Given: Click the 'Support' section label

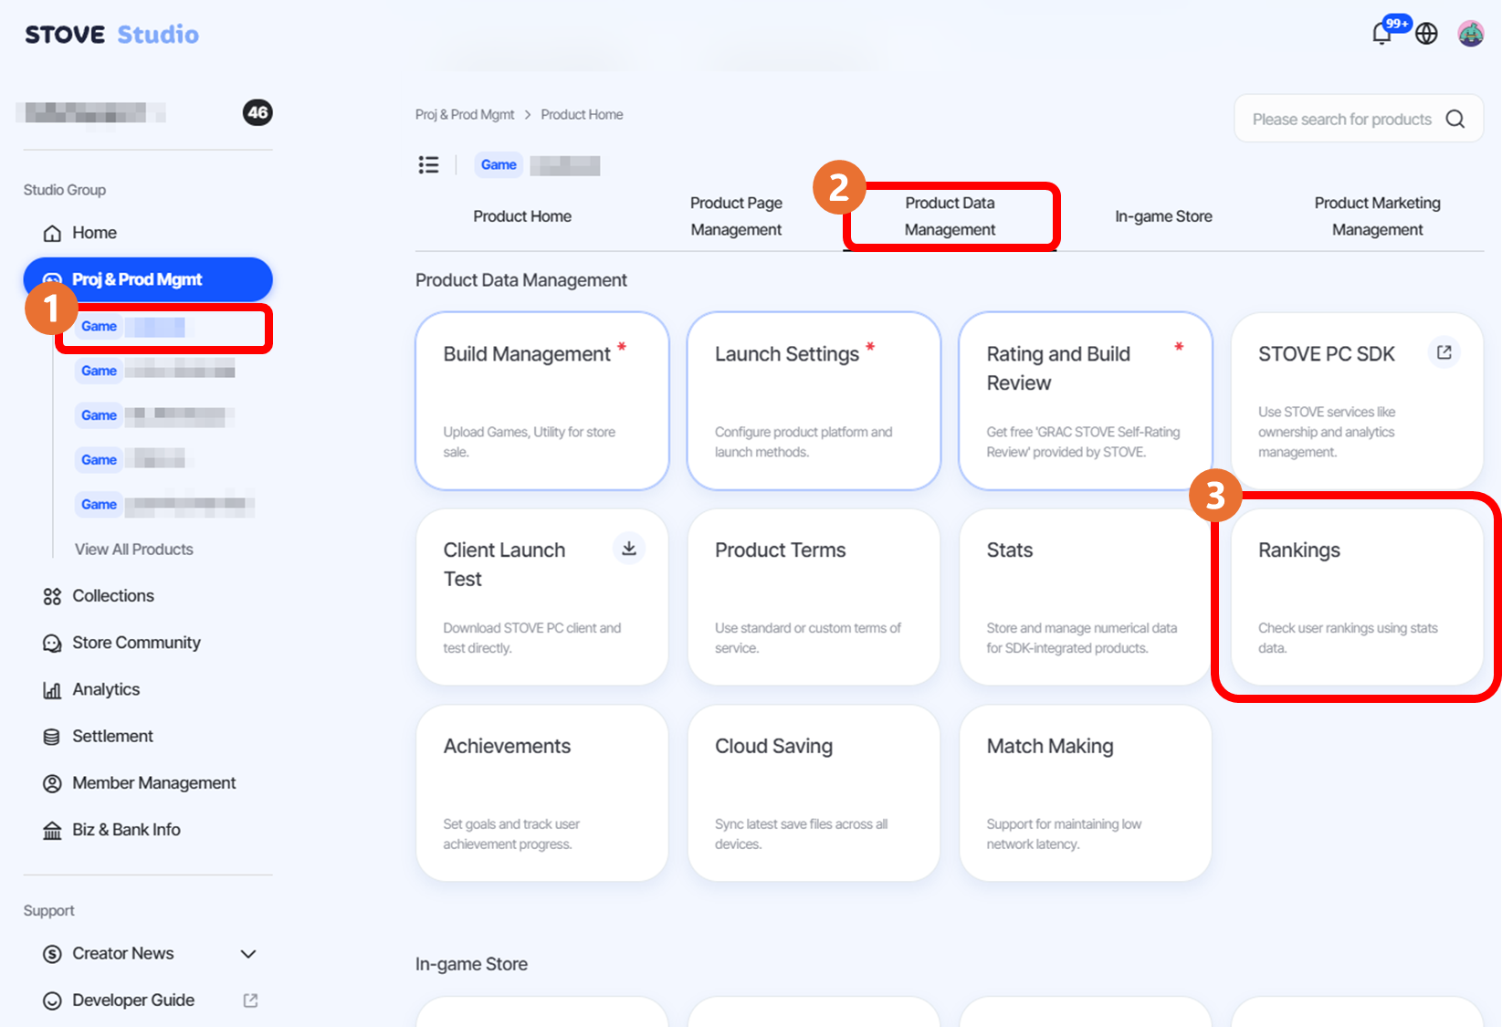Looking at the screenshot, I should pos(49,911).
